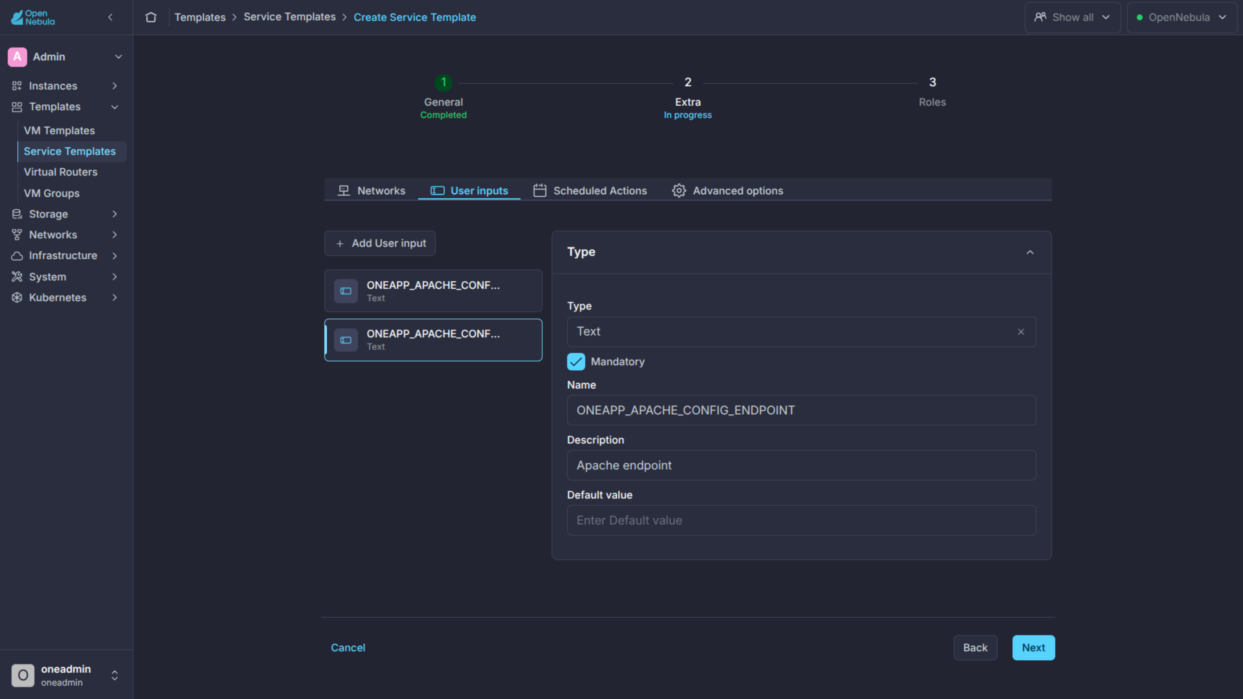Collapse the Templates menu chevron
Viewport: 1243px width, 699px height.
[115, 107]
